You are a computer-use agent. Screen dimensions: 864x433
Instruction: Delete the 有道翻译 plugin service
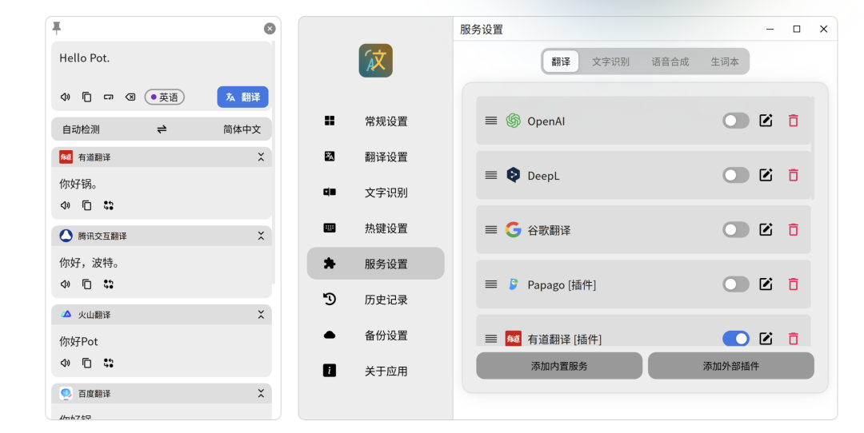tap(794, 339)
